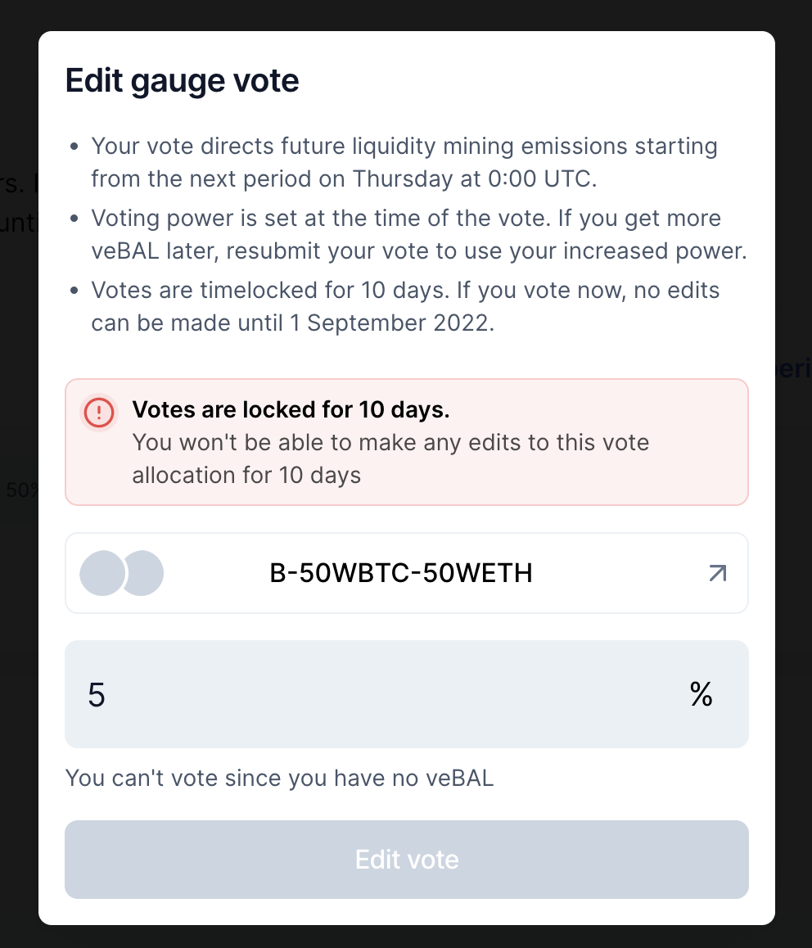Click the pink votes-locked notice banner
This screenshot has width=812, height=948.
407,442
